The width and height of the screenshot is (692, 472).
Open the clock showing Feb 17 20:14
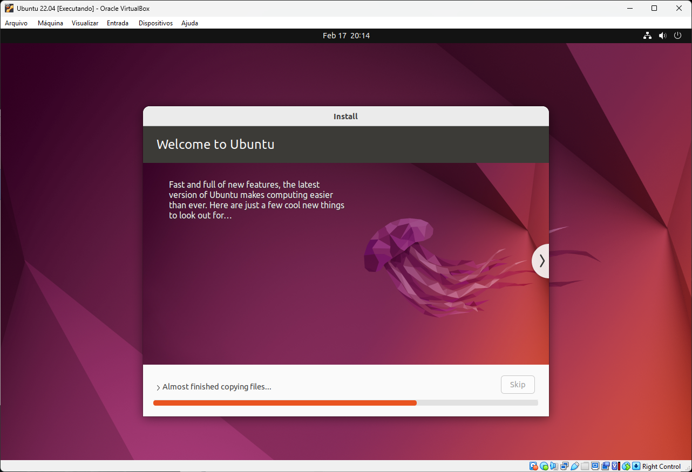click(346, 36)
